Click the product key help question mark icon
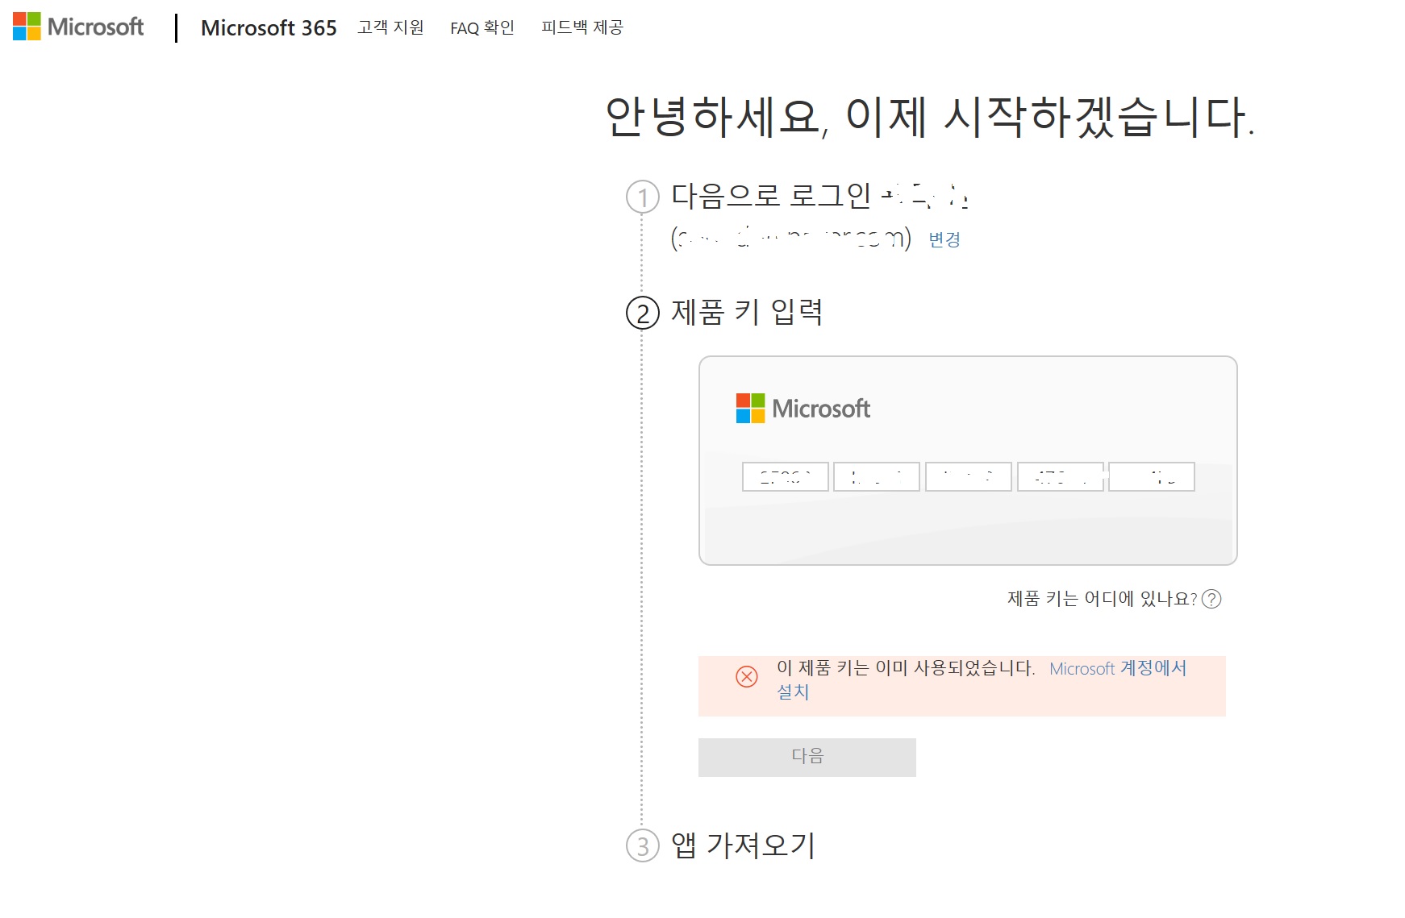This screenshot has height=918, width=1405. (x=1211, y=599)
